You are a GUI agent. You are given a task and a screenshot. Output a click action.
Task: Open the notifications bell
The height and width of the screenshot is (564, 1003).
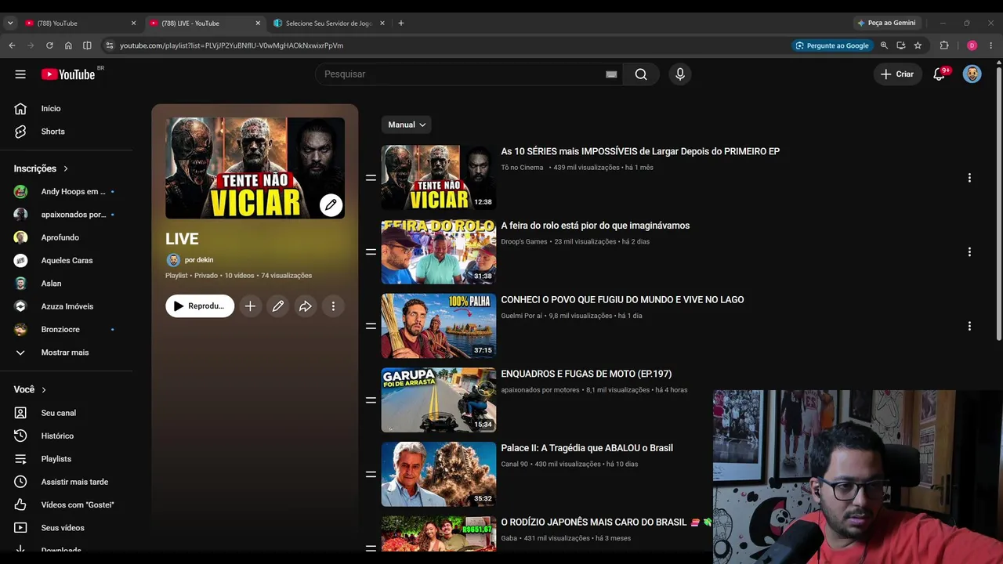click(939, 74)
